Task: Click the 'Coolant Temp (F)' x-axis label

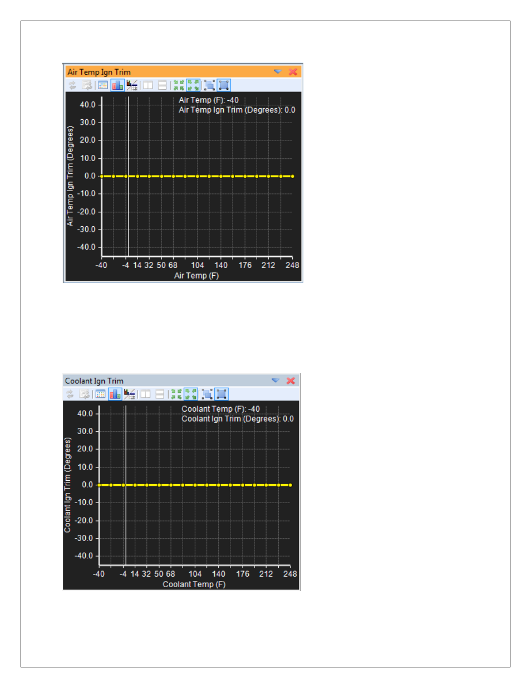Action: click(194, 584)
